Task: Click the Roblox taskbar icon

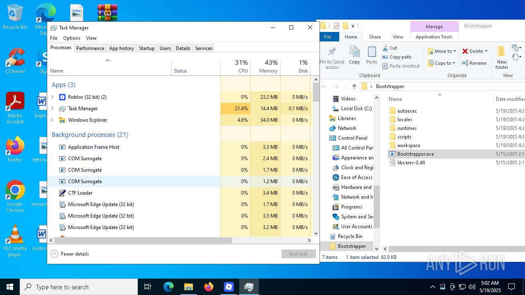Action: coord(228,287)
